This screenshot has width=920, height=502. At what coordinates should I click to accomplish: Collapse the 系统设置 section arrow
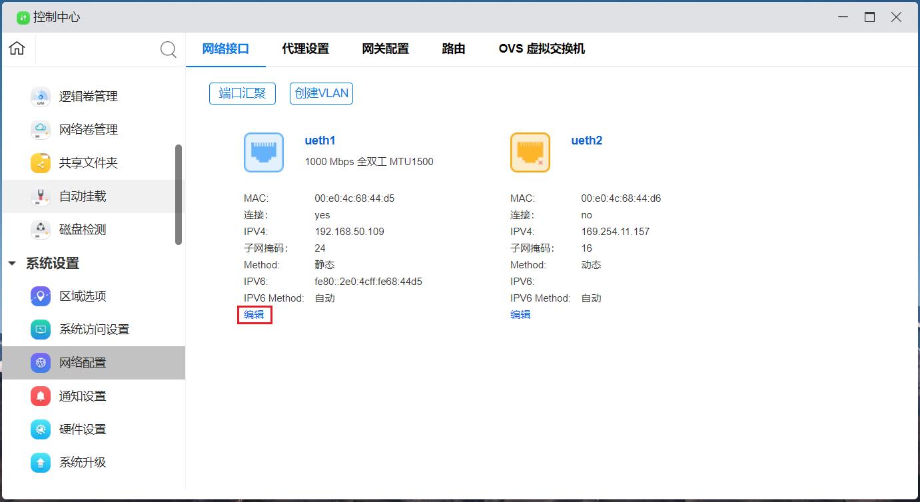12,264
